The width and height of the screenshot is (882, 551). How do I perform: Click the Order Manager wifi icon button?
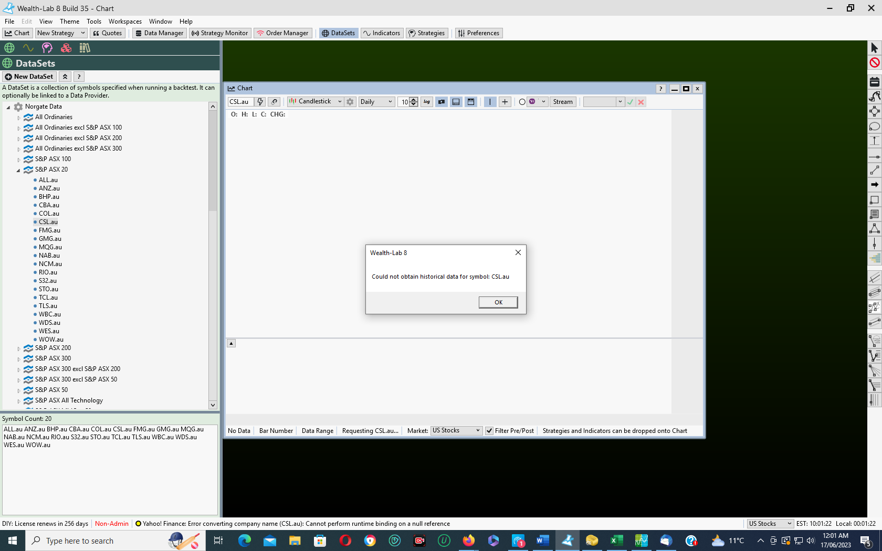coord(282,33)
